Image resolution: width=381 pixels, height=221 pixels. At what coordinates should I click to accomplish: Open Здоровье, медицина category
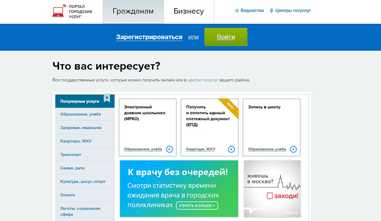(x=85, y=128)
